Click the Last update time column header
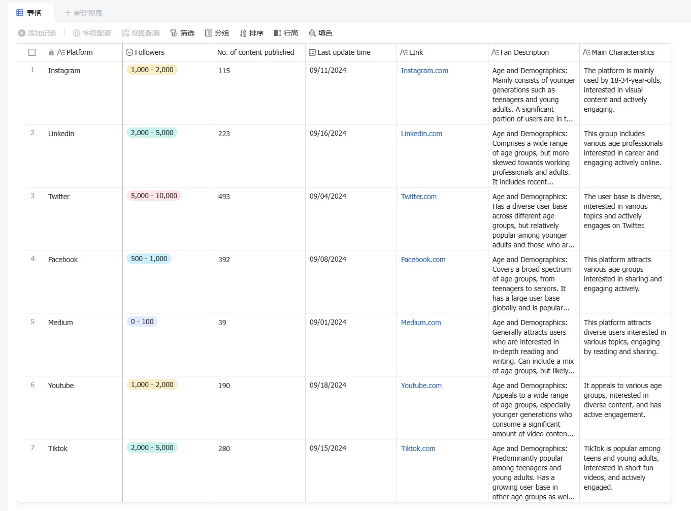This screenshot has width=691, height=511. coord(351,52)
